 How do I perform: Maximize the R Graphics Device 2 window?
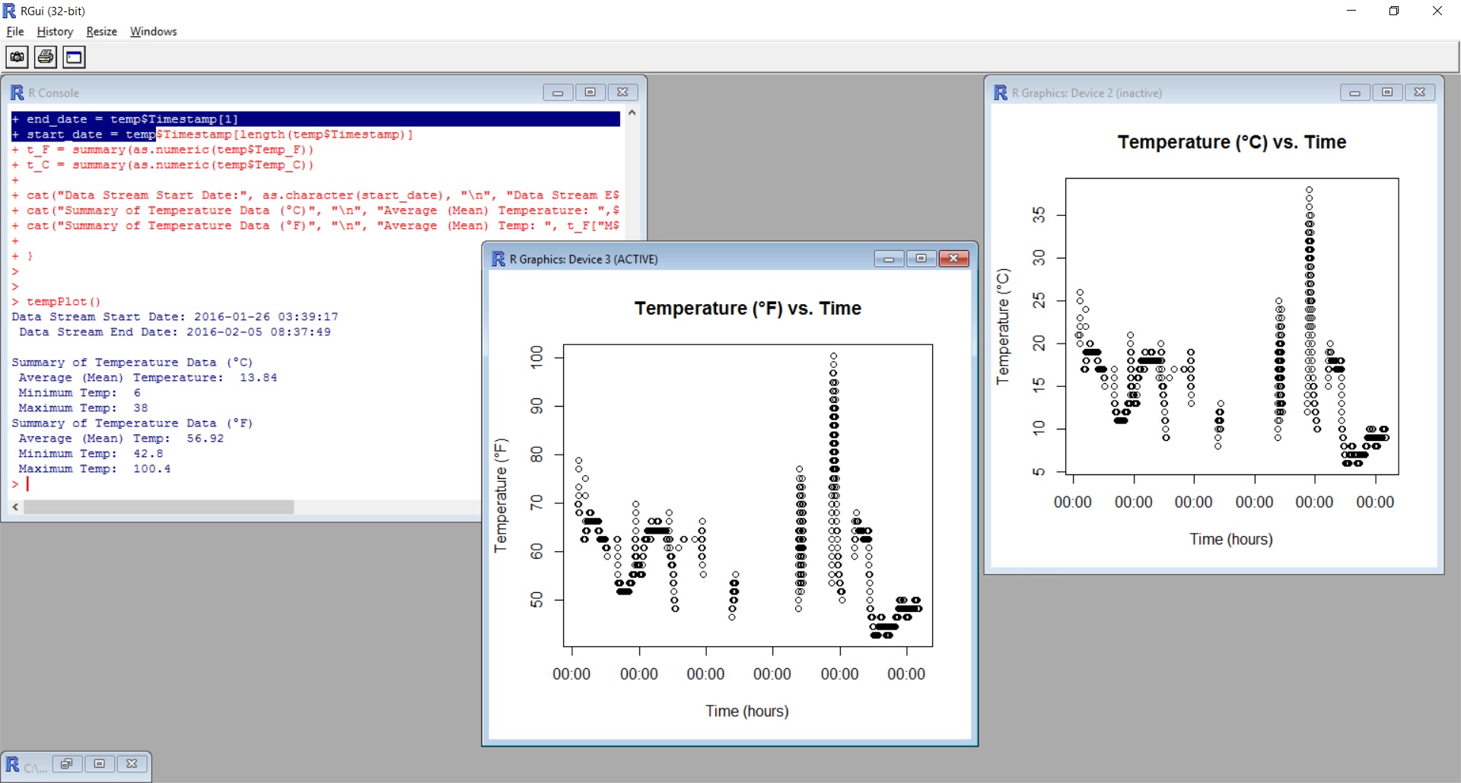1387,92
